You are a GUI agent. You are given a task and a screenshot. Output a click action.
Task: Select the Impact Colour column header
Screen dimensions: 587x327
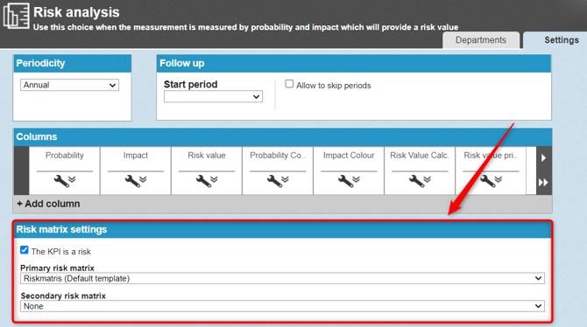(x=349, y=156)
